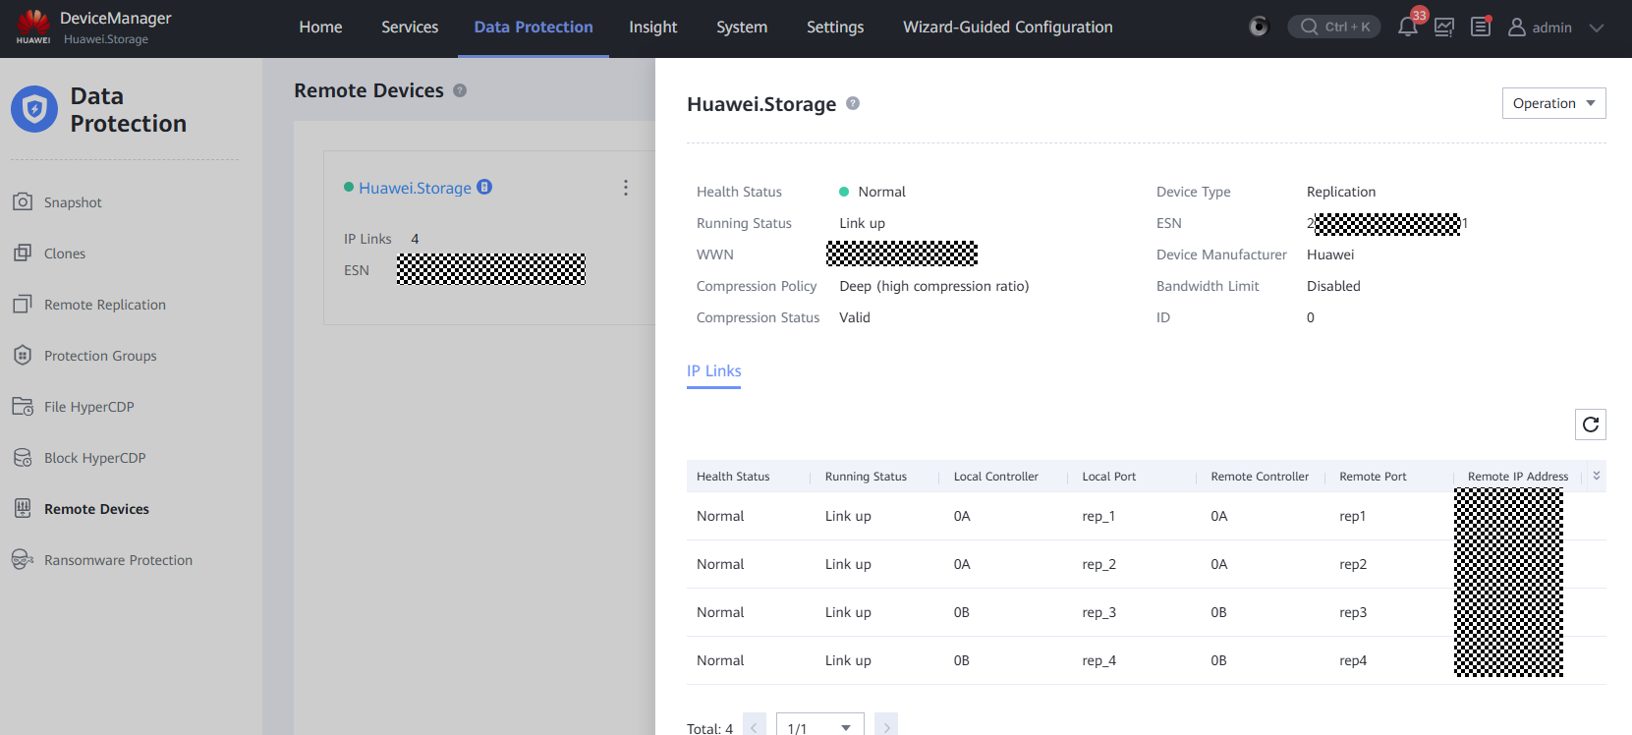This screenshot has width=1632, height=735.
Task: Sort by the Remote Port column header
Action: click(x=1373, y=477)
